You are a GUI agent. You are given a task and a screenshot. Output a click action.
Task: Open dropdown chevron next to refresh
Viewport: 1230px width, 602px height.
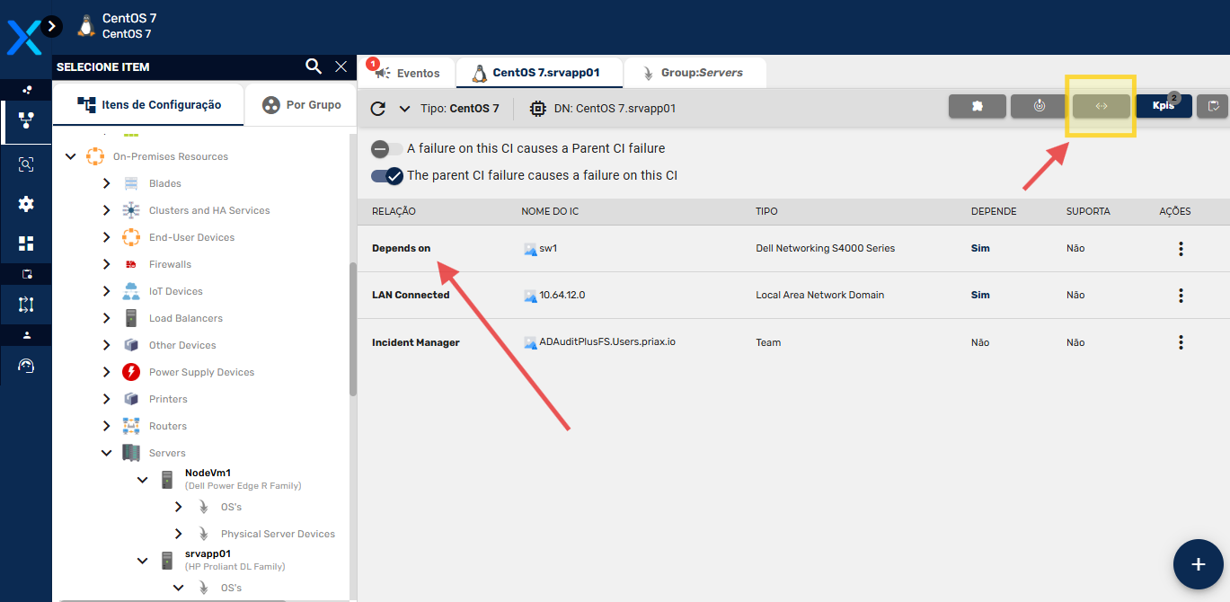[x=404, y=109]
